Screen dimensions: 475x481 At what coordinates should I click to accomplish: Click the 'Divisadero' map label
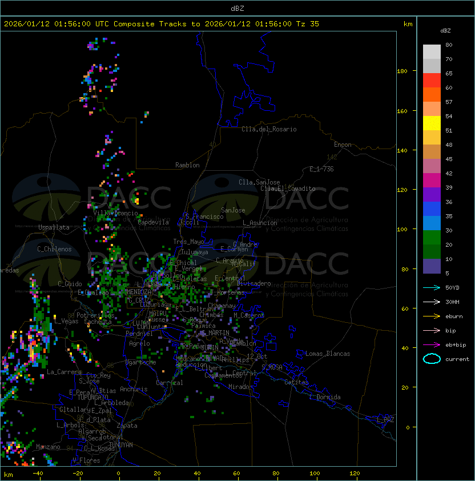pyautogui.click(x=254, y=283)
